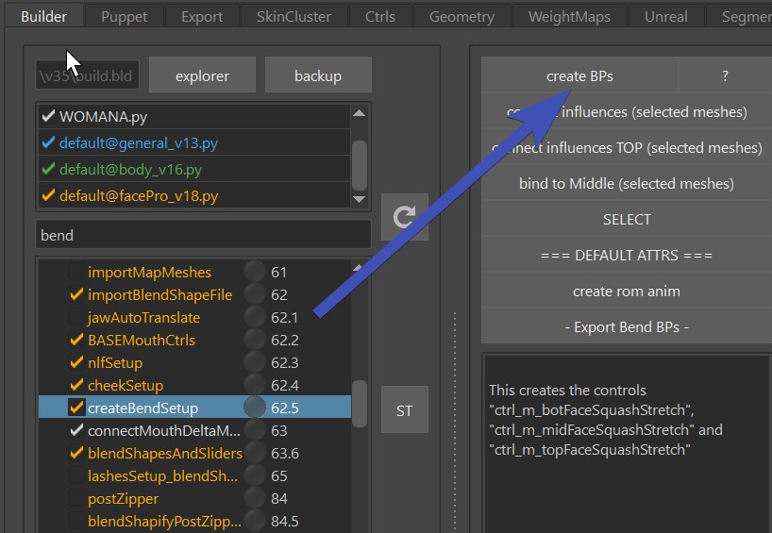
Task: Open the Export tab
Action: 202,16
